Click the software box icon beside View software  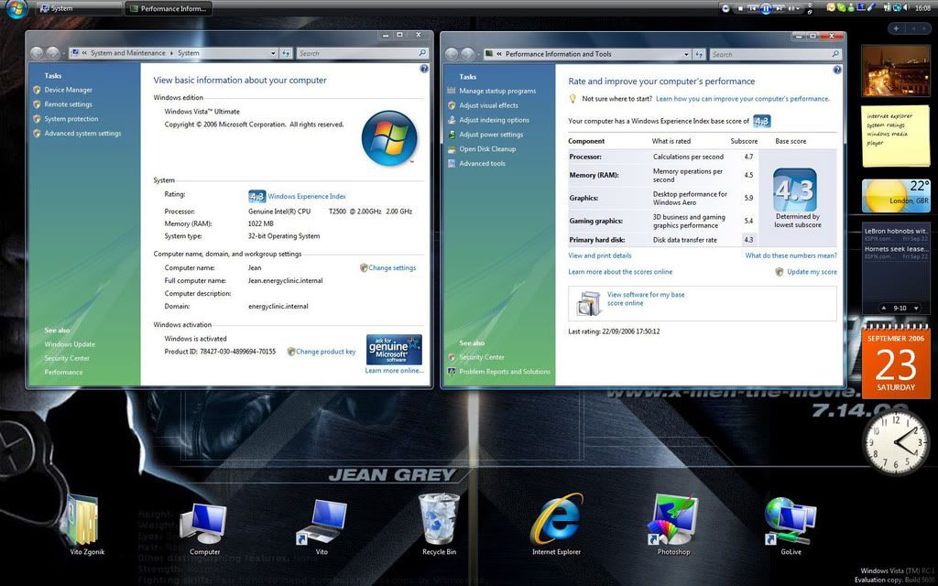coord(589,302)
